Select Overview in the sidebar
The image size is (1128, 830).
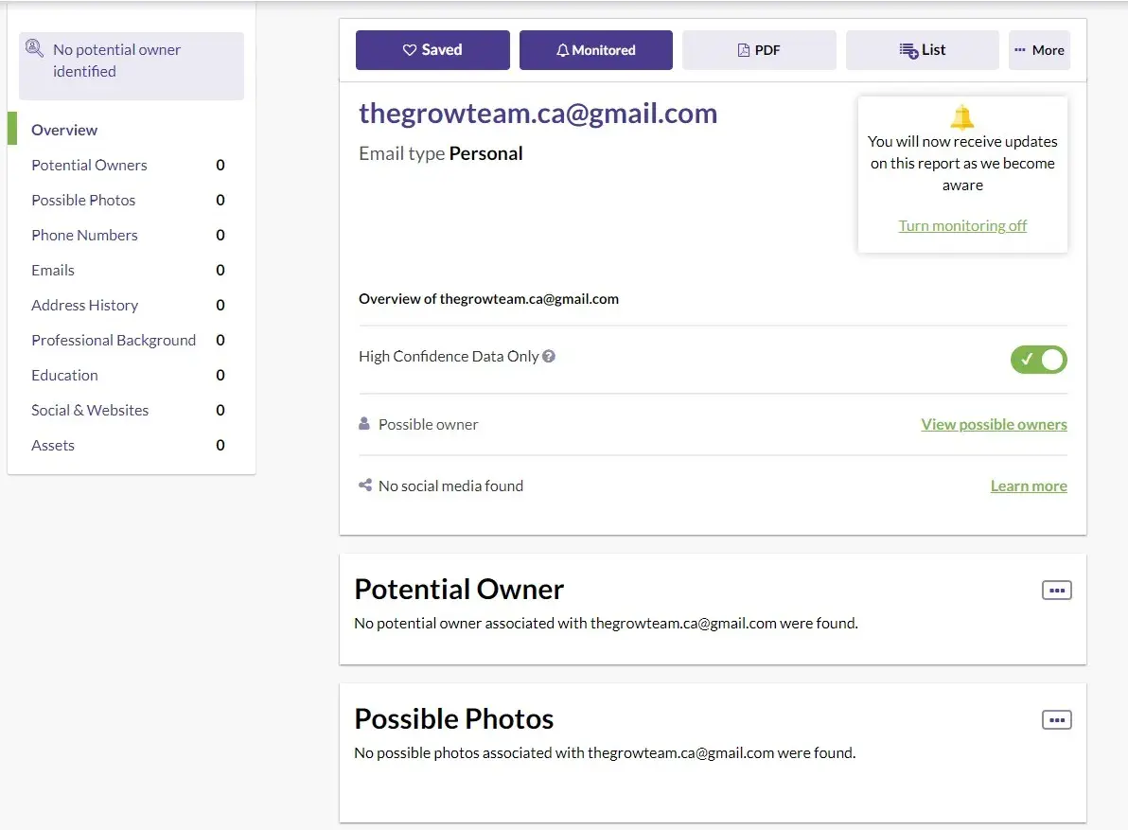tap(64, 130)
